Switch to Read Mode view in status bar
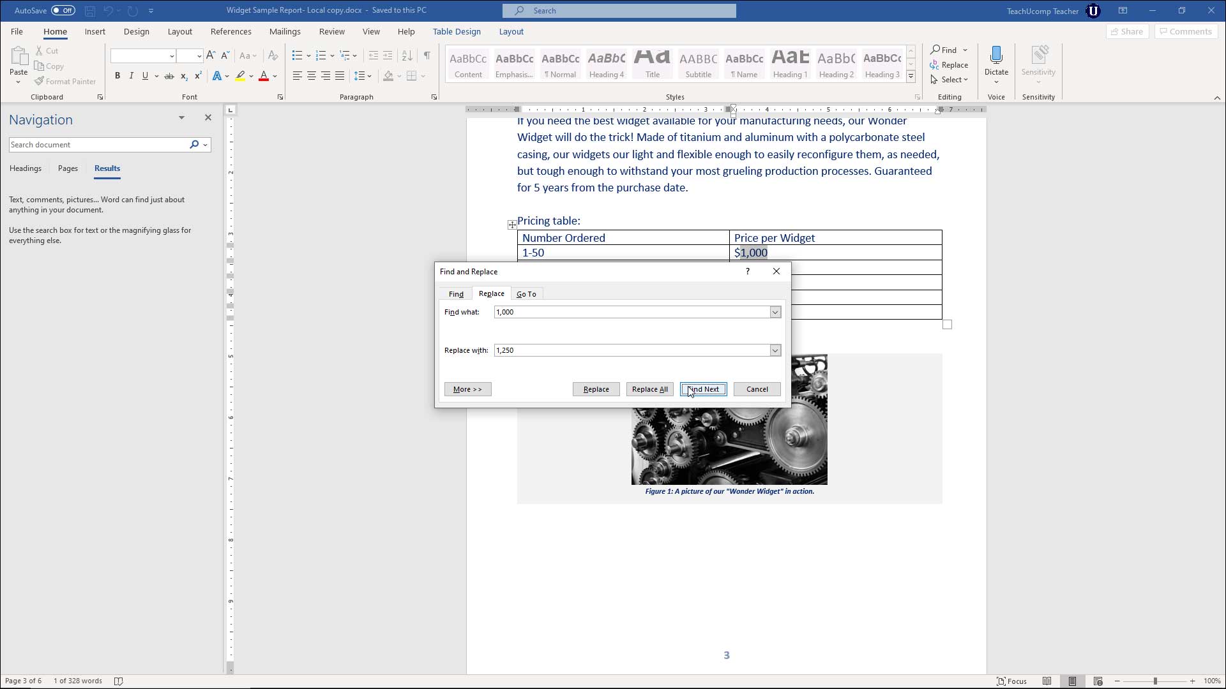The height and width of the screenshot is (689, 1226). [x=1047, y=681]
